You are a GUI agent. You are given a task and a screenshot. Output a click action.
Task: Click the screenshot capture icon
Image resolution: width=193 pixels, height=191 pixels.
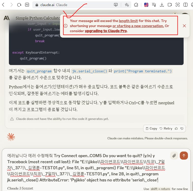pos(178,5)
